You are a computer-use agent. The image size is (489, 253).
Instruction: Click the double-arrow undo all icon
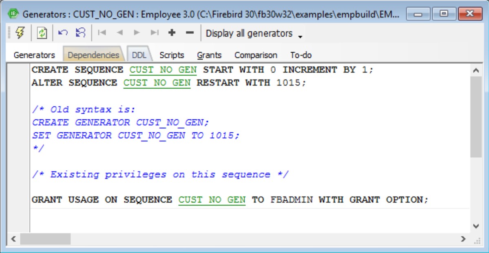pos(80,33)
